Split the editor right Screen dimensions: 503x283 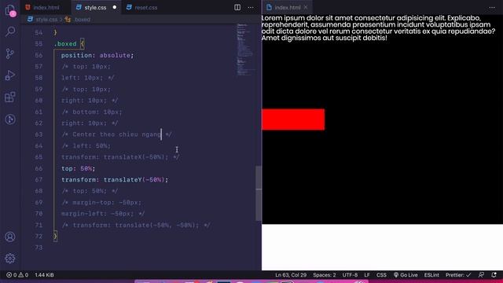point(237,7)
